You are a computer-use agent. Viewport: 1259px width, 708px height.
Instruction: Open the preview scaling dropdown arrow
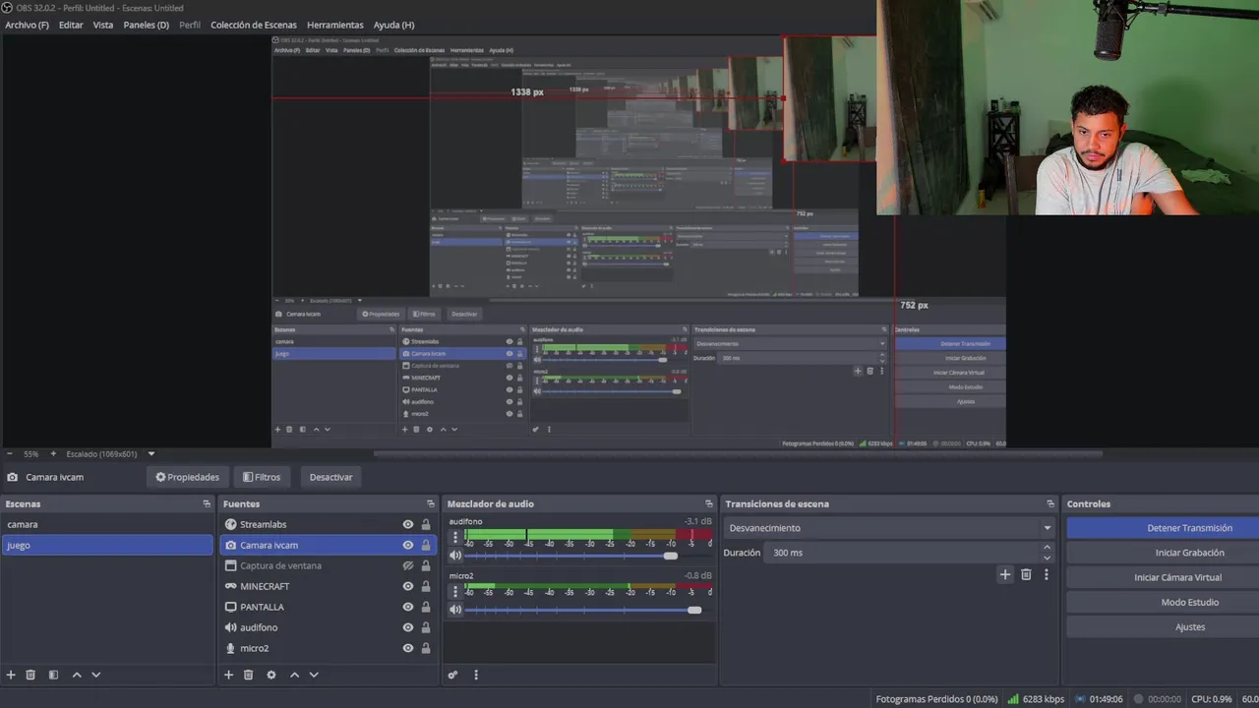click(150, 454)
